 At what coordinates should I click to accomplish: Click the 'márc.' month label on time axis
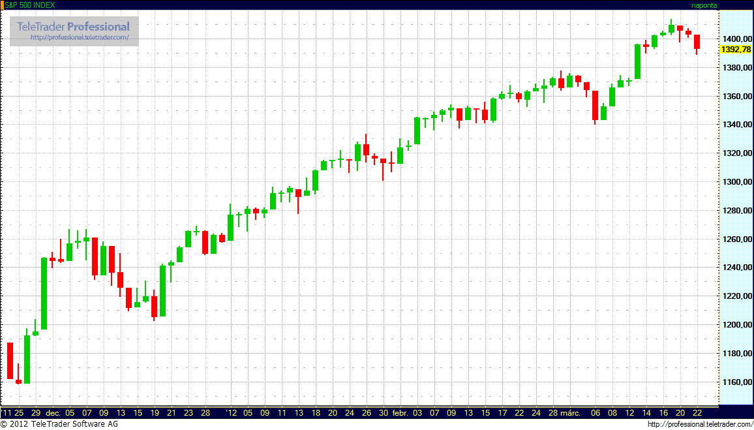click(571, 413)
